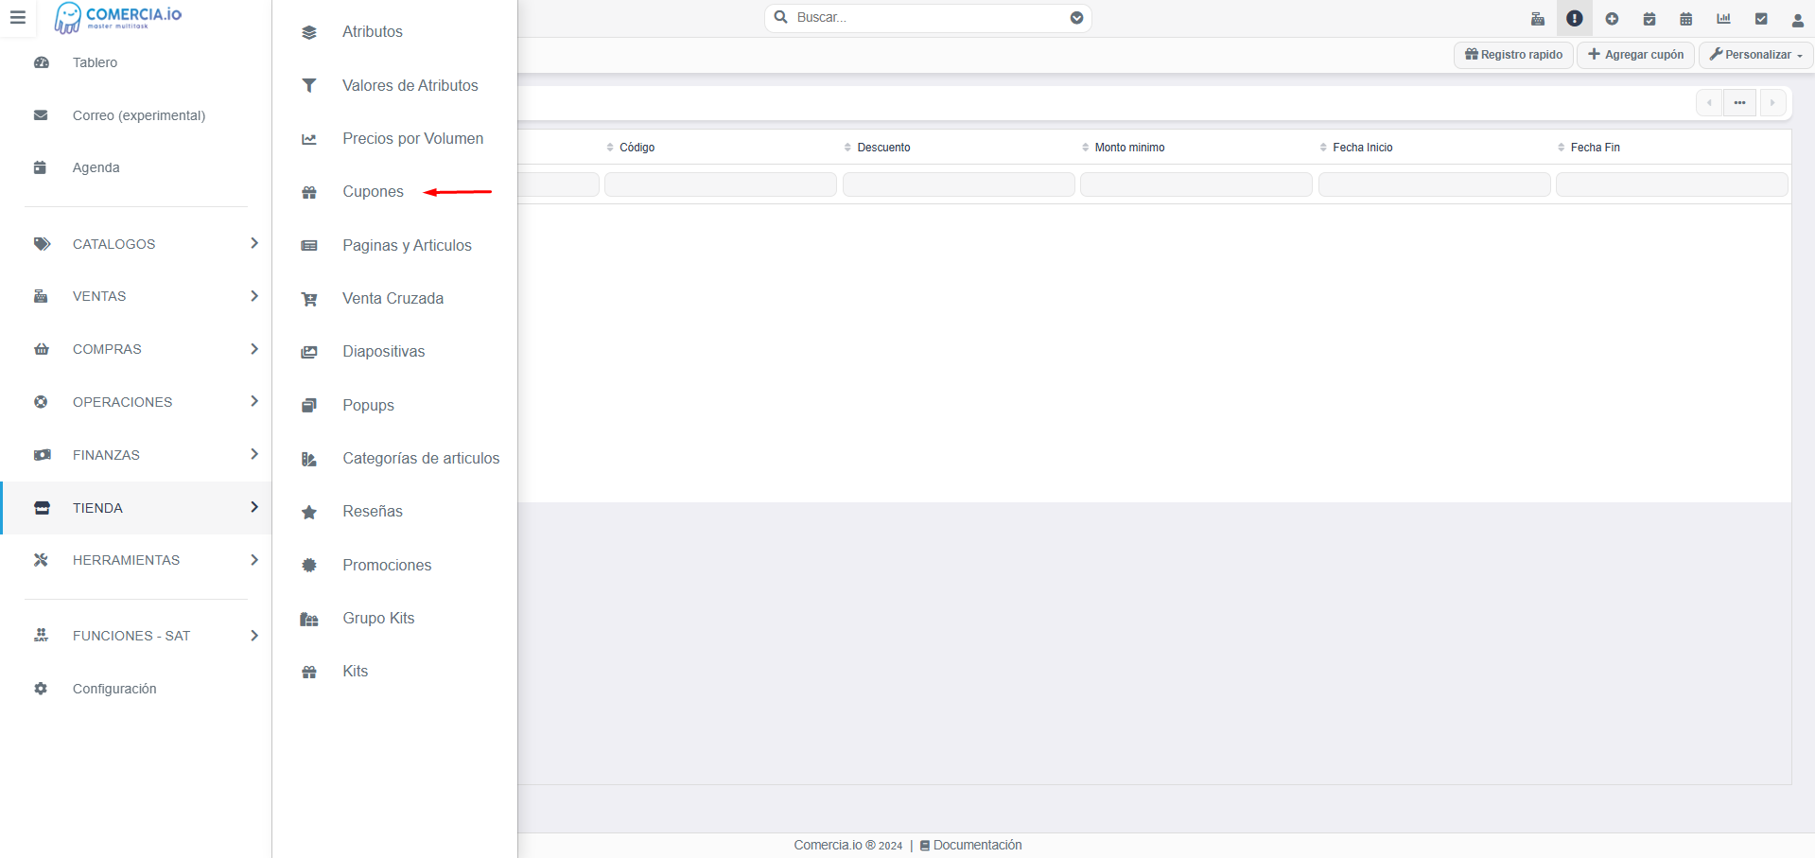Open the bar chart reports icon
1815x858 pixels.
[x=1723, y=19]
